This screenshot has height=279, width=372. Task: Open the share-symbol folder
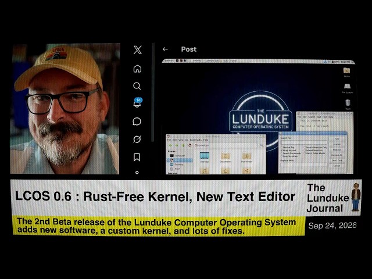246,171
